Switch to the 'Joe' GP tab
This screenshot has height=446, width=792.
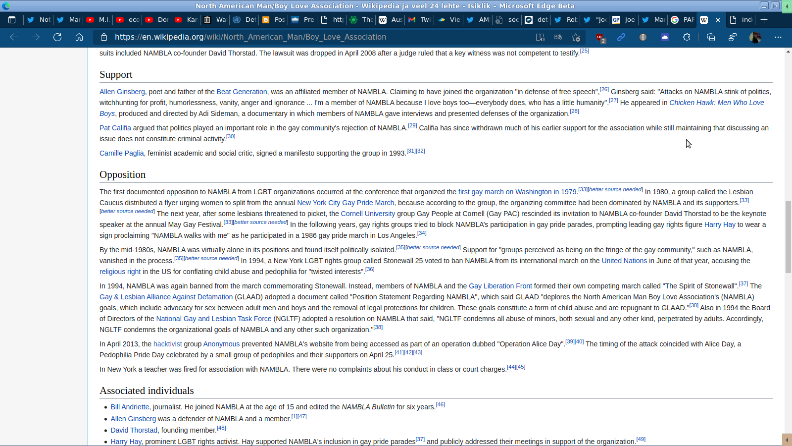624,20
